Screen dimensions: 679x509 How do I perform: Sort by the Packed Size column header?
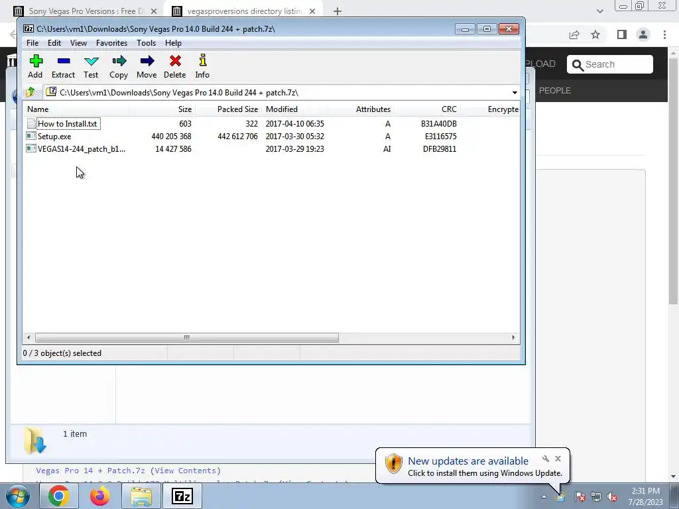coord(228,109)
